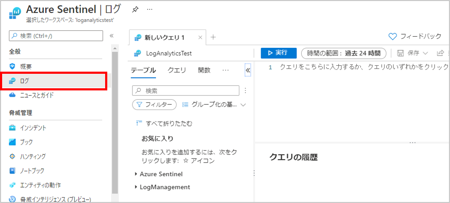
Task: Add a new query tab
Action: (213, 37)
